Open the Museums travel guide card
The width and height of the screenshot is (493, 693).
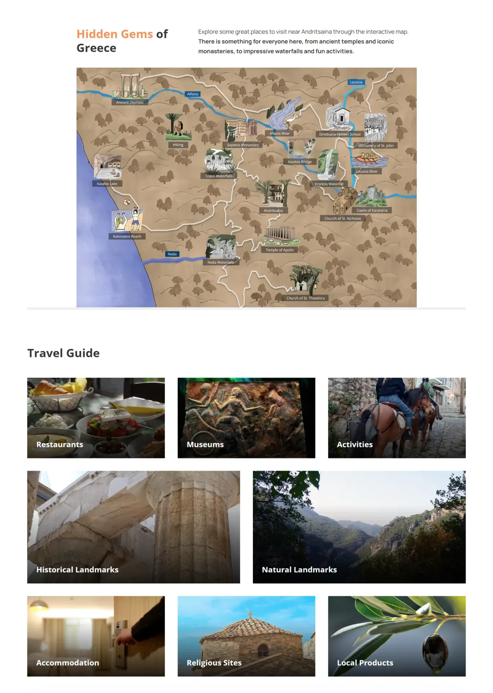[x=246, y=418]
